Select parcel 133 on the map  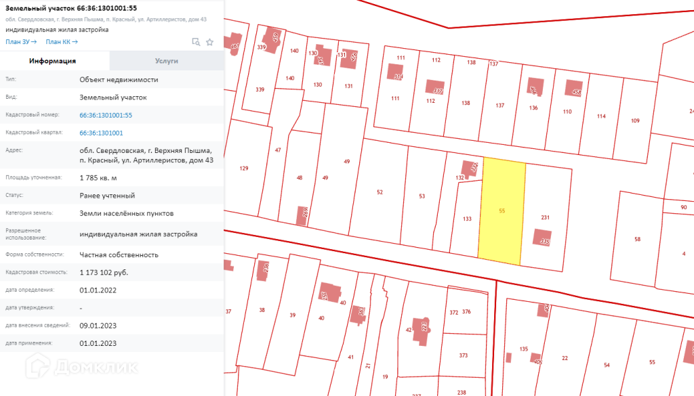(x=466, y=219)
